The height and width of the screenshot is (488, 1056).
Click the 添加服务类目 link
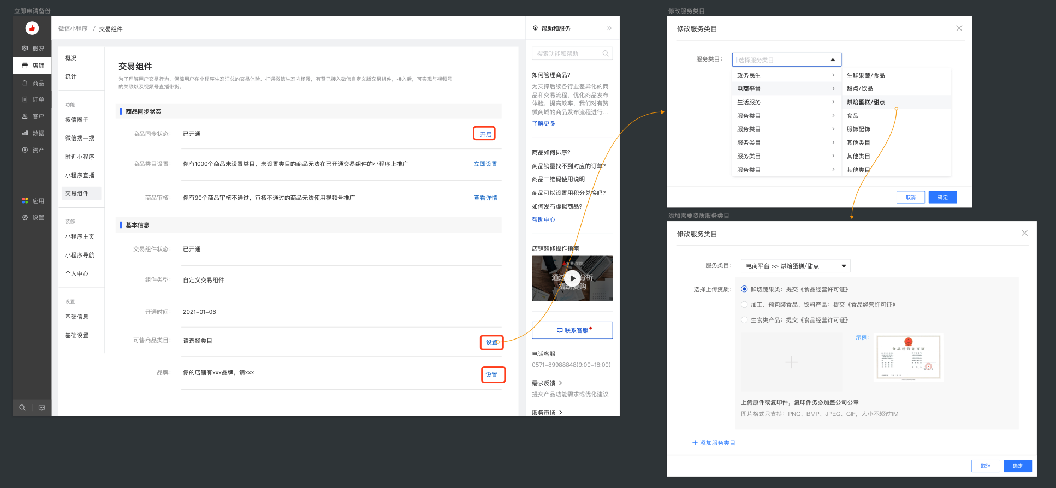click(x=714, y=443)
